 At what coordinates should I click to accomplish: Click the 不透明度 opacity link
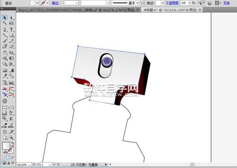172,3
